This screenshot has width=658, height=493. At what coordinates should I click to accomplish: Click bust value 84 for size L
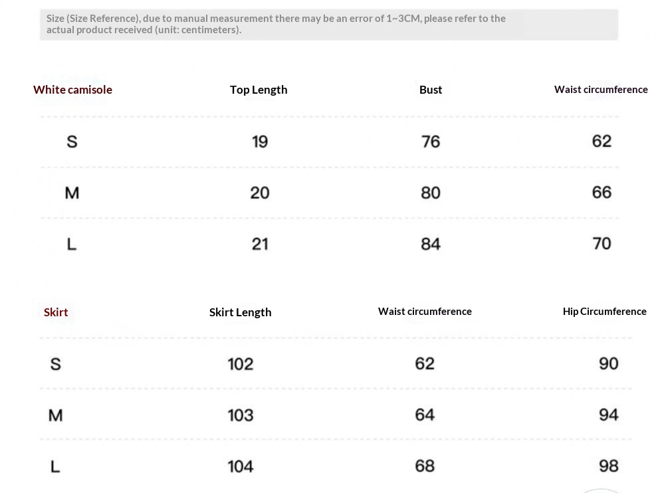coord(431,244)
